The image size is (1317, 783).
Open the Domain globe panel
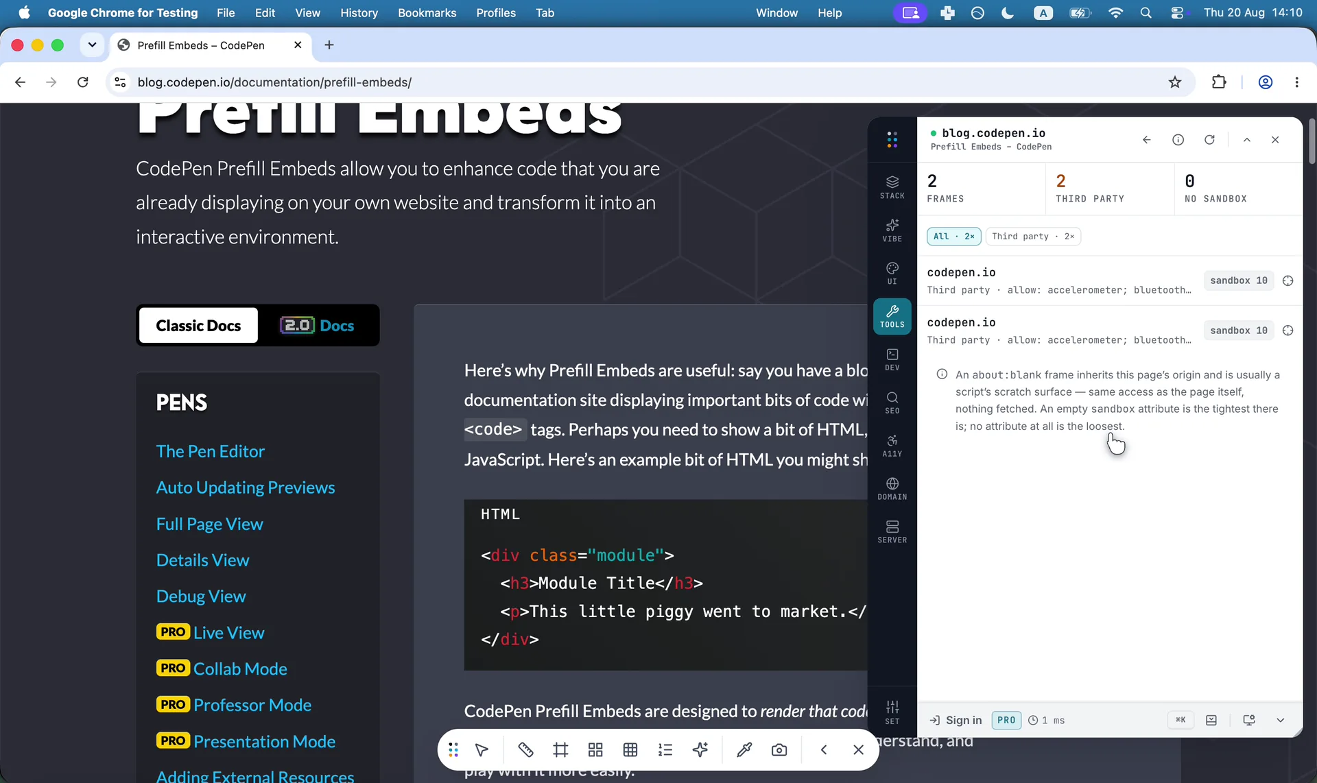pos(892,489)
